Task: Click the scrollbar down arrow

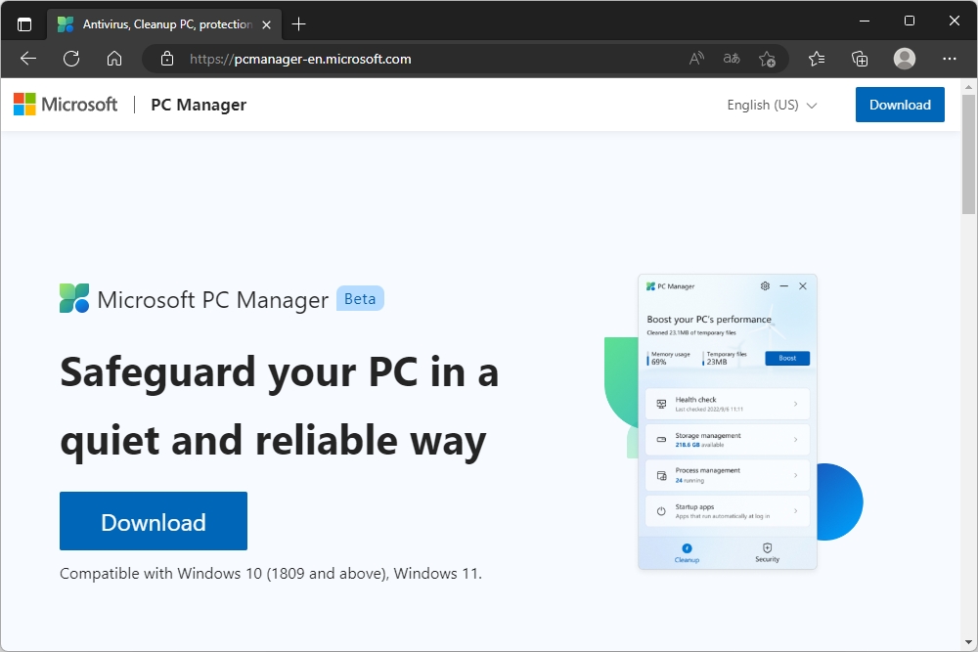Action: (968, 641)
